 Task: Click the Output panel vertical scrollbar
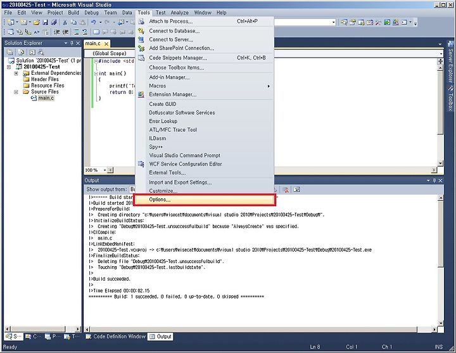tap(441, 260)
